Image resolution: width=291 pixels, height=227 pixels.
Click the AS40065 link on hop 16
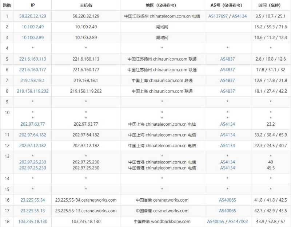(227, 200)
